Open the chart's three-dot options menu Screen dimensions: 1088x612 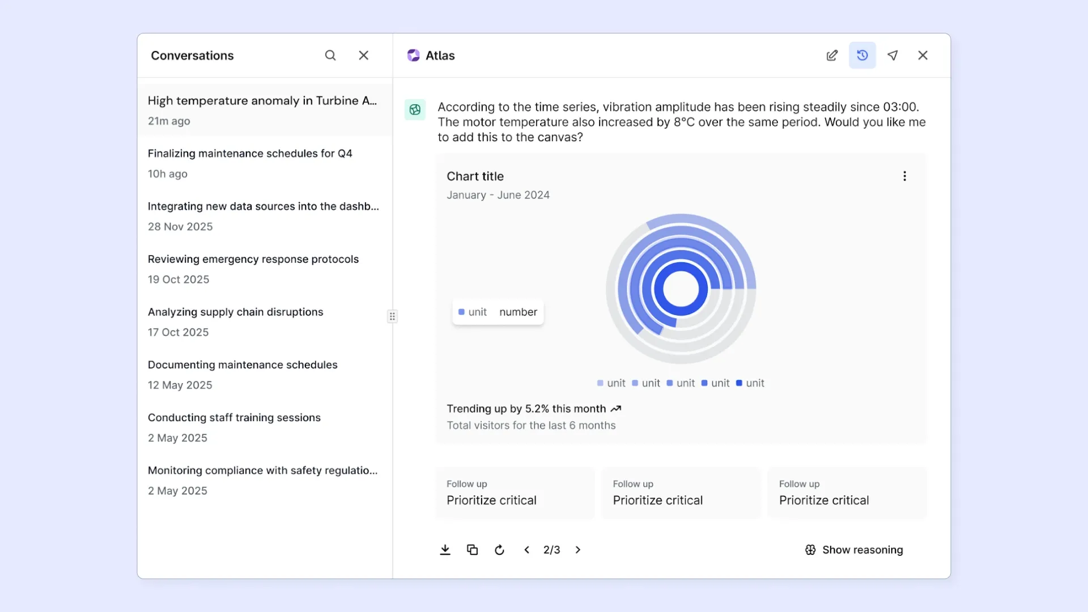(905, 176)
